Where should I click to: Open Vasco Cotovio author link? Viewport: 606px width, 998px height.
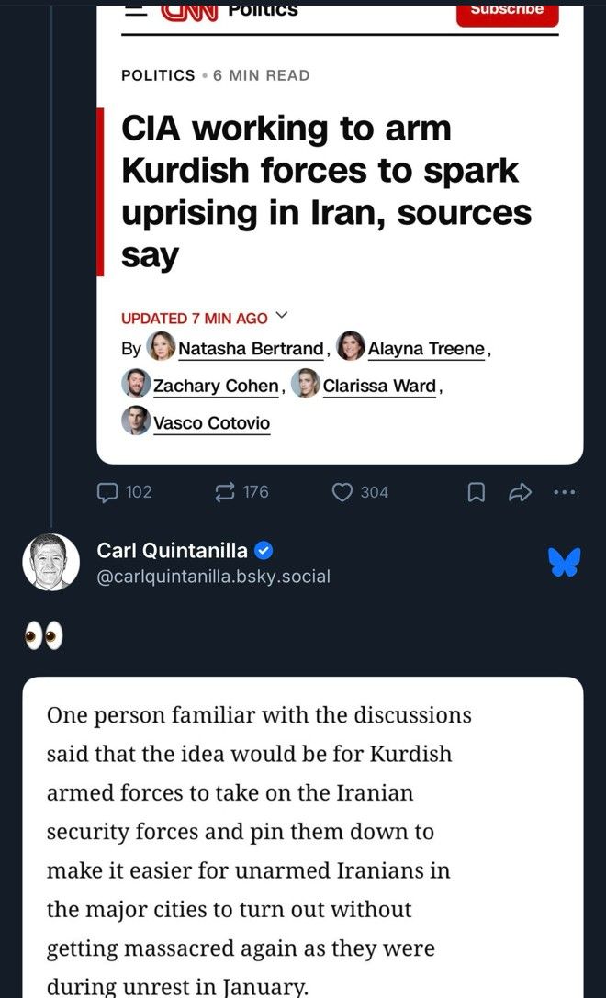(x=211, y=422)
